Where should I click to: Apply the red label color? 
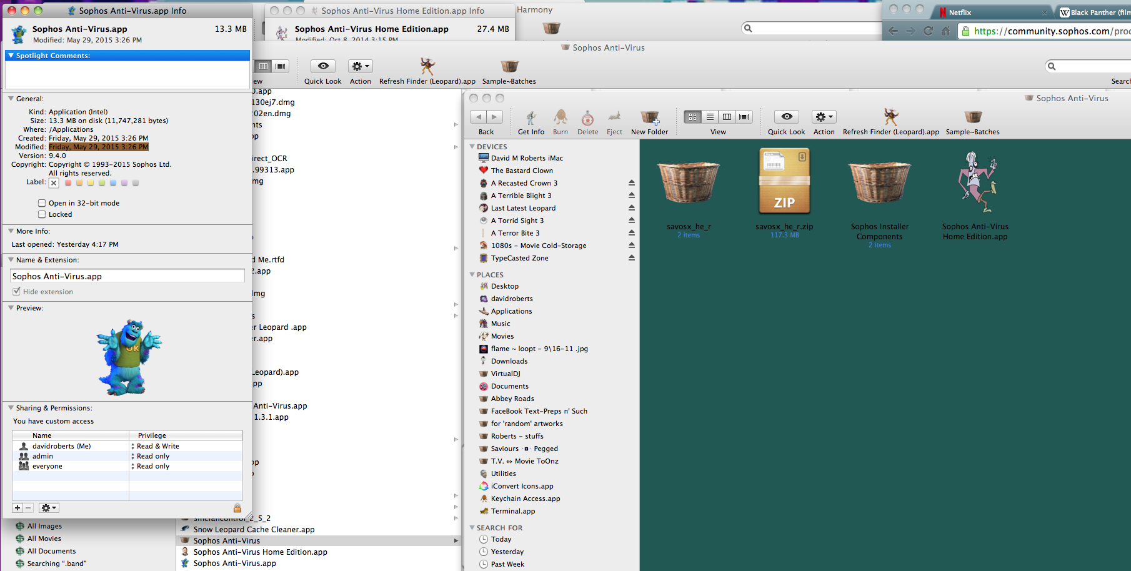pyautogui.click(x=67, y=183)
